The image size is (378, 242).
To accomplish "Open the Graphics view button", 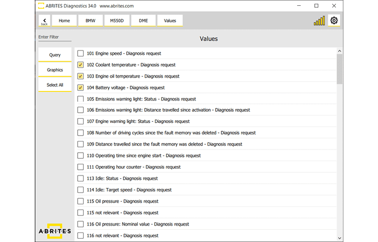I will [x=55, y=70].
